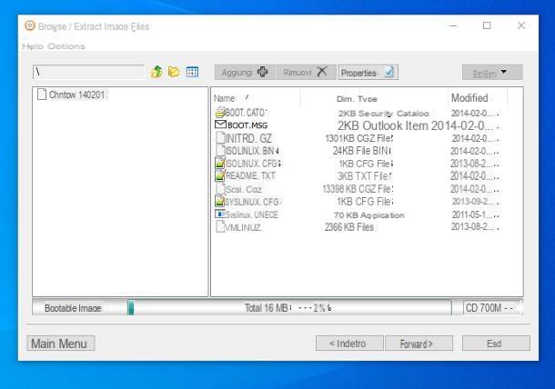The width and height of the screenshot is (555, 389).
Task: Open Properties button in toolbar
Action: [368, 72]
